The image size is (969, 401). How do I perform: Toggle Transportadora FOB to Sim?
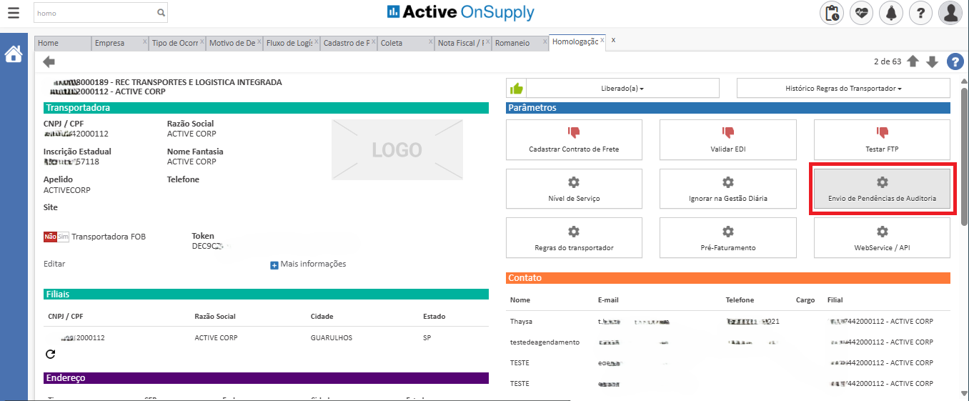[x=64, y=237]
